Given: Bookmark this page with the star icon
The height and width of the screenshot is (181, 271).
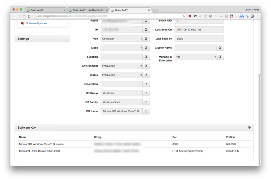Looking at the screenshot, I should (x=184, y=16).
